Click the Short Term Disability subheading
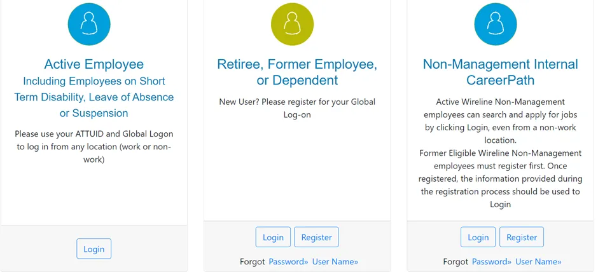Screen dimensions: 598x272 94,97
